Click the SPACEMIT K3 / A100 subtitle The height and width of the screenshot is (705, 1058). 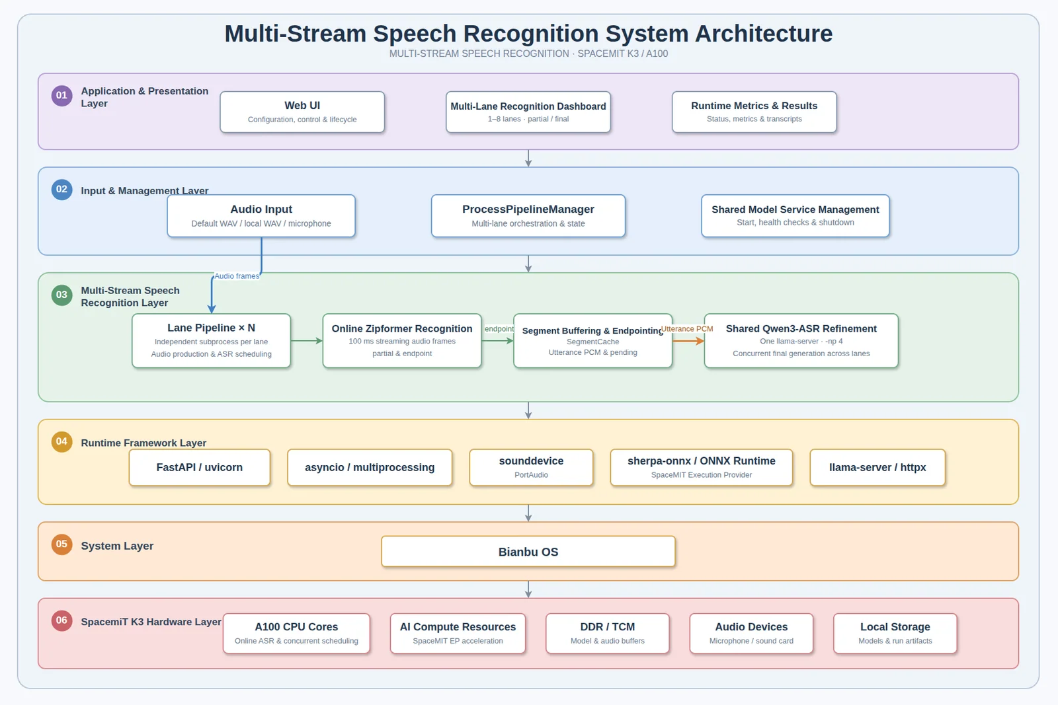(528, 54)
